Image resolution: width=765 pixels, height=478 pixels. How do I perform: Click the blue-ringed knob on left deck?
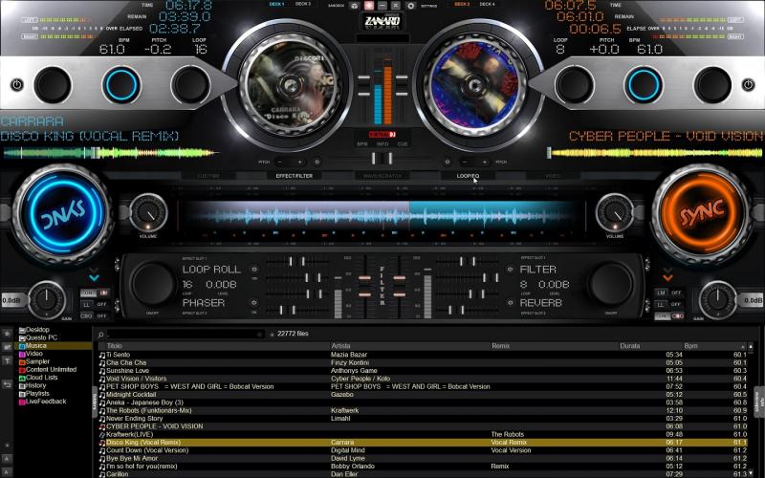click(121, 85)
